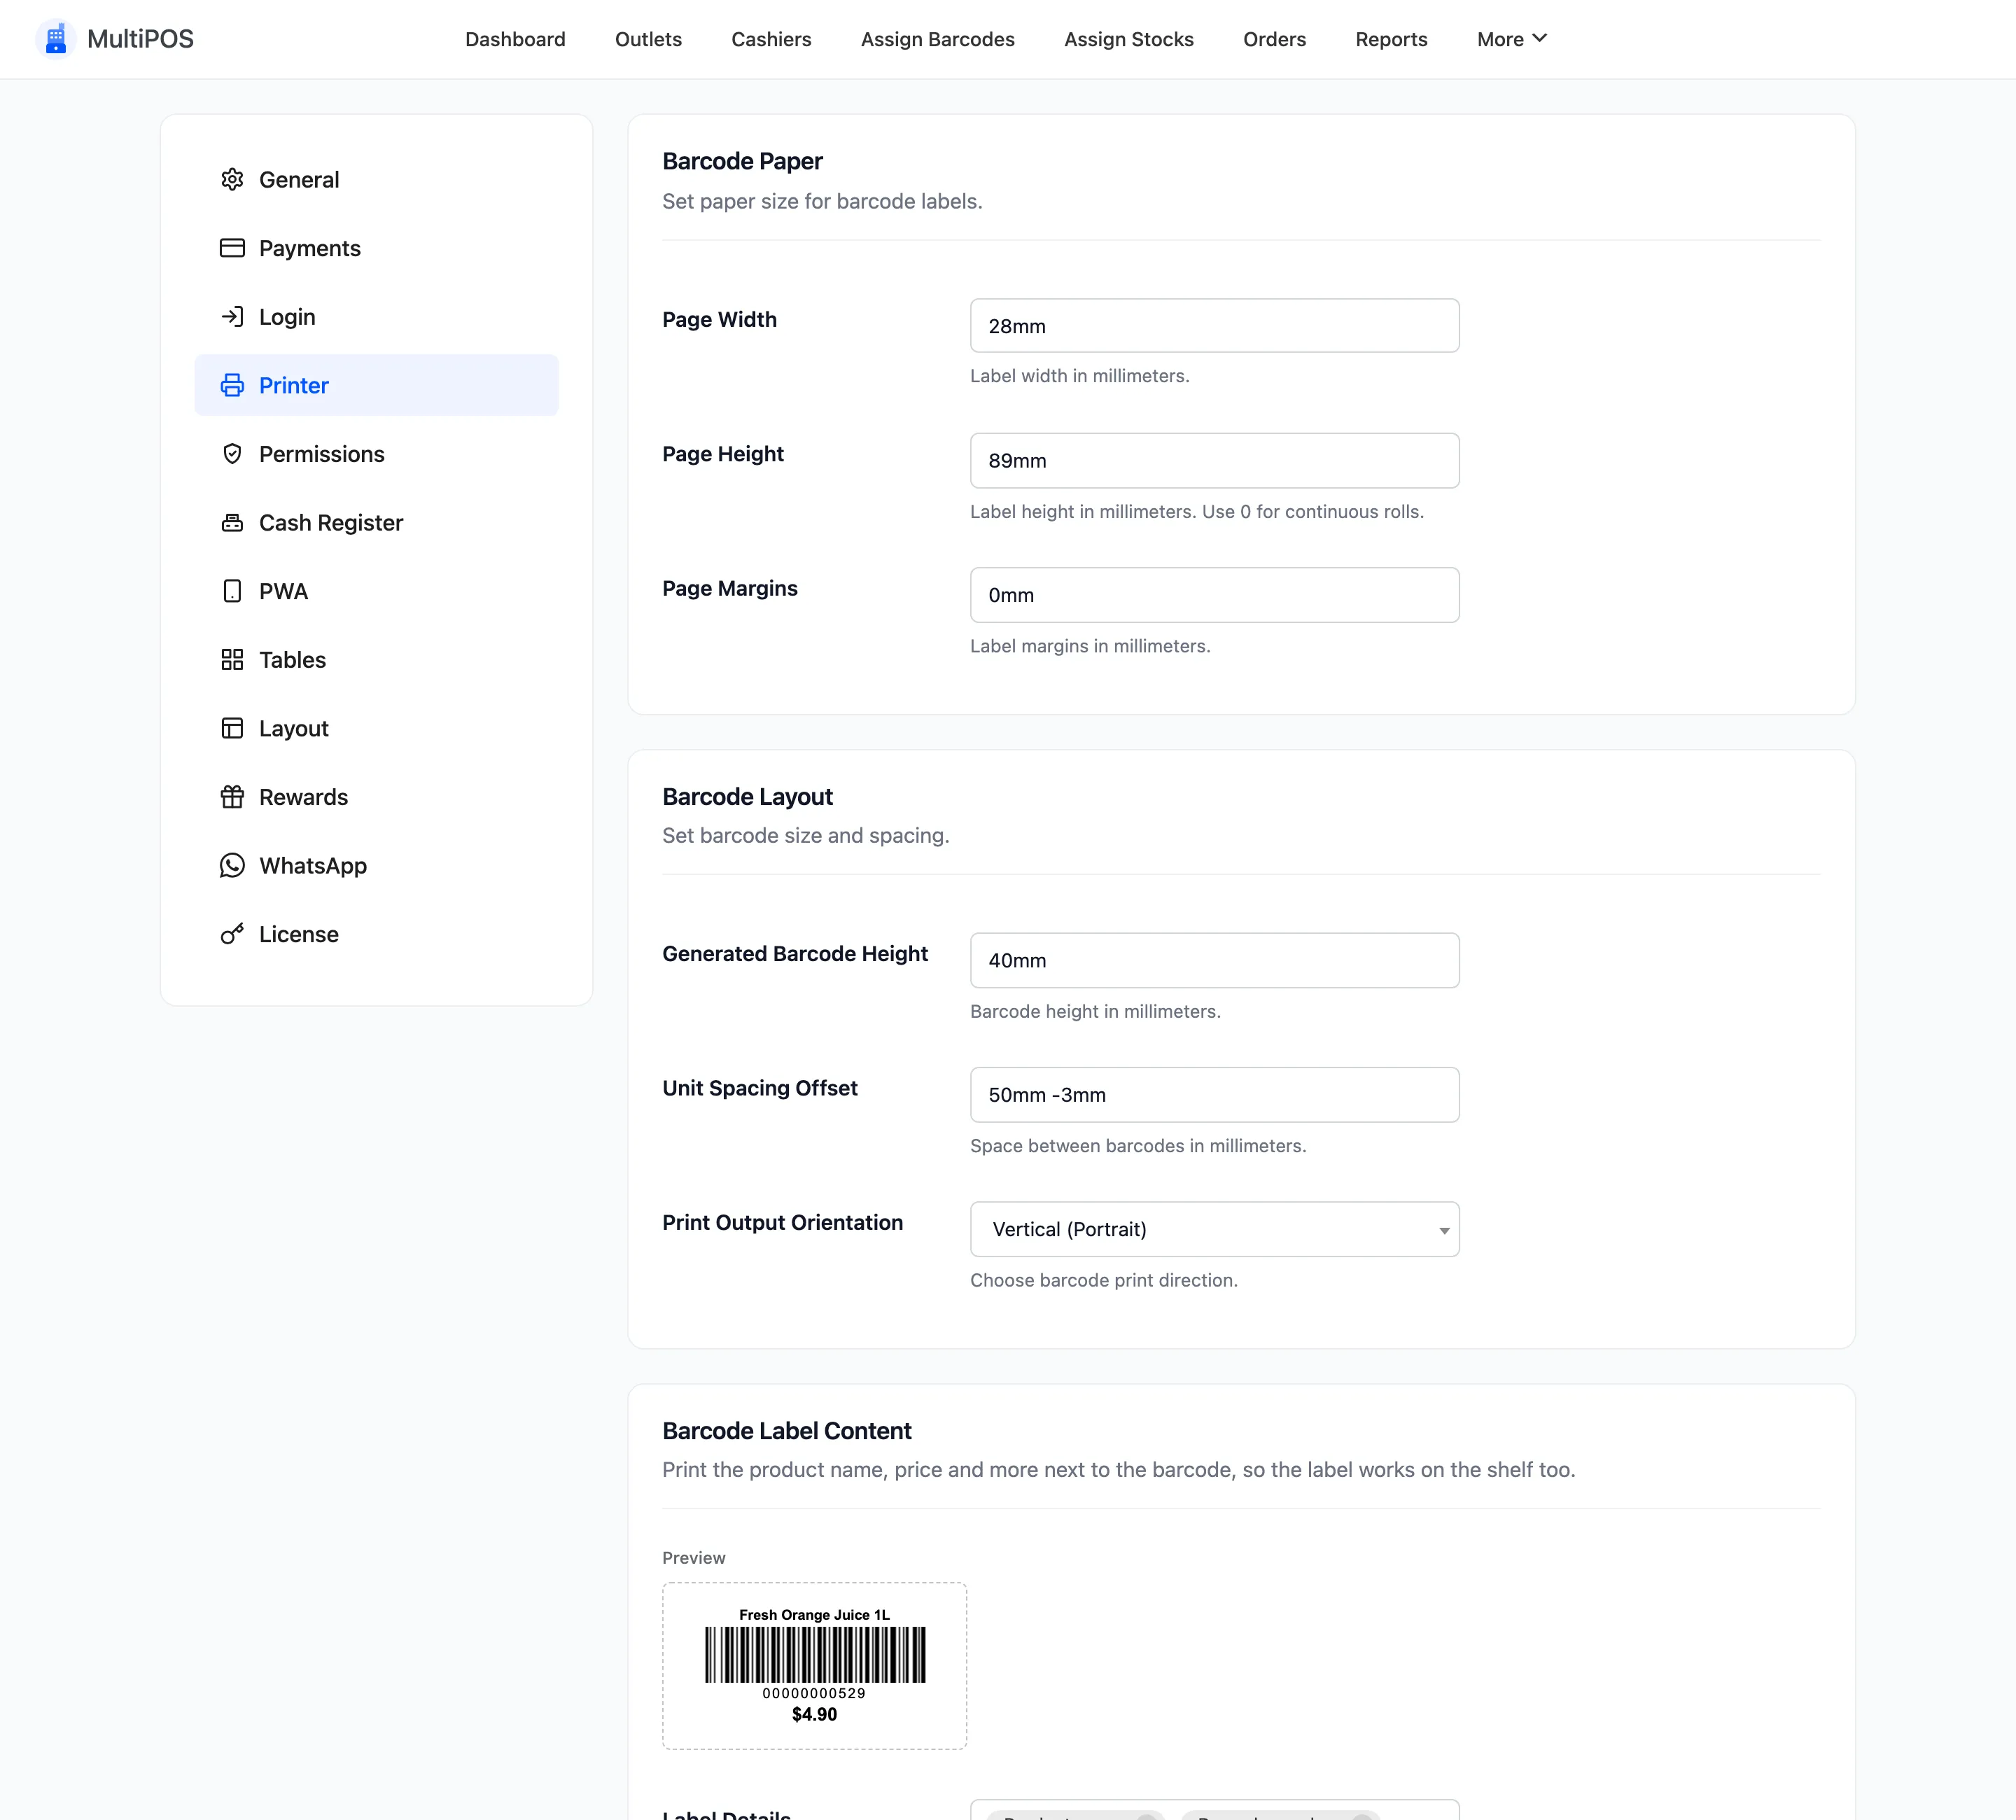2016x1820 pixels.
Task: Click the Generated Barcode Height field
Action: (x=1214, y=960)
